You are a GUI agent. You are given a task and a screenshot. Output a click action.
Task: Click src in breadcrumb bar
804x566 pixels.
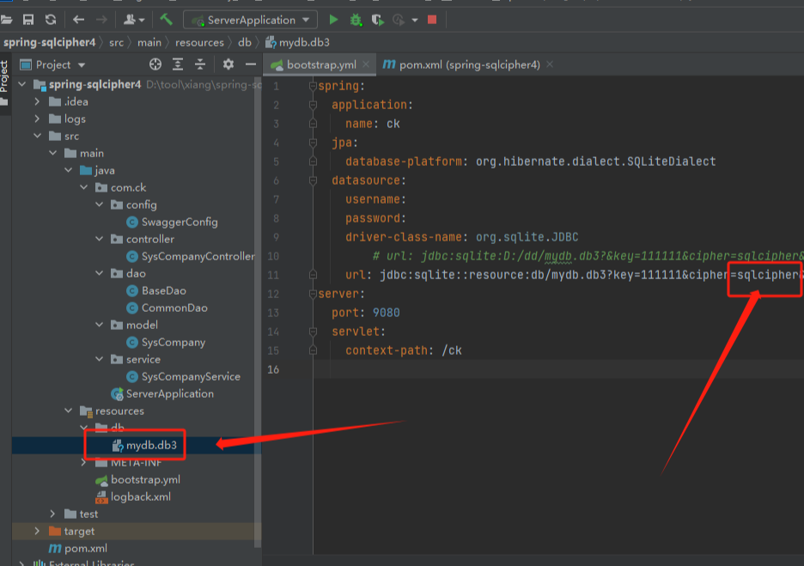tap(117, 43)
